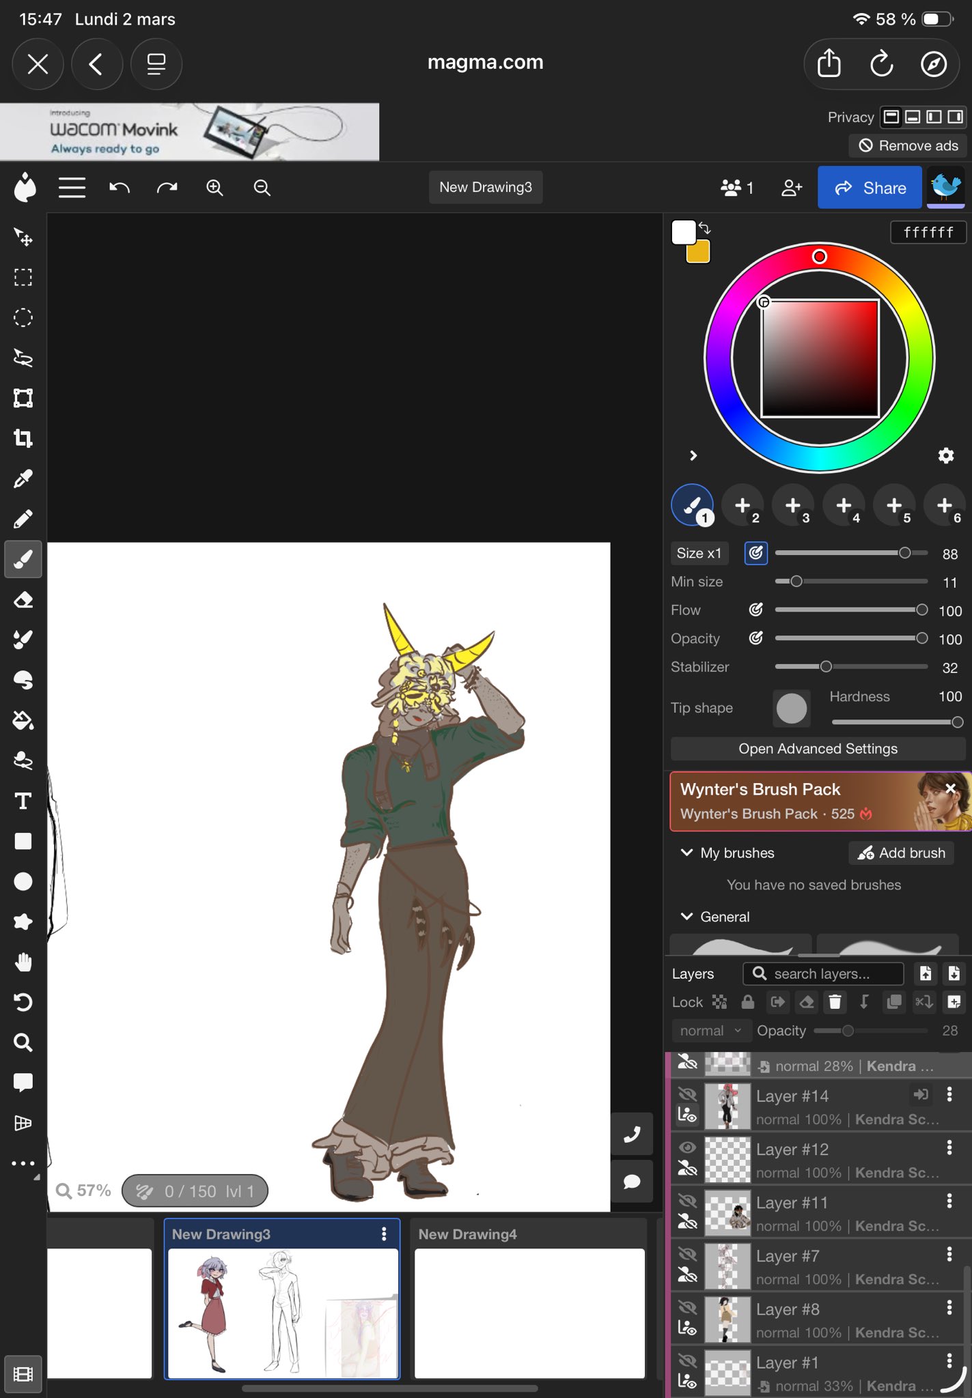This screenshot has height=1398, width=972.
Task: Open Advanced Settings for brush
Action: point(818,749)
